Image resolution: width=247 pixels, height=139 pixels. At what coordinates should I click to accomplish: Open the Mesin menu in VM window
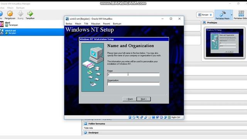tap(78, 24)
